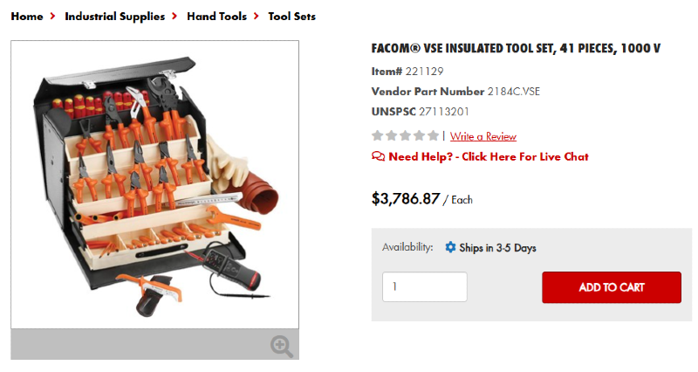698x372 pixels.
Task: Navigate to Hand Tools breadcrumb
Action: pos(216,17)
